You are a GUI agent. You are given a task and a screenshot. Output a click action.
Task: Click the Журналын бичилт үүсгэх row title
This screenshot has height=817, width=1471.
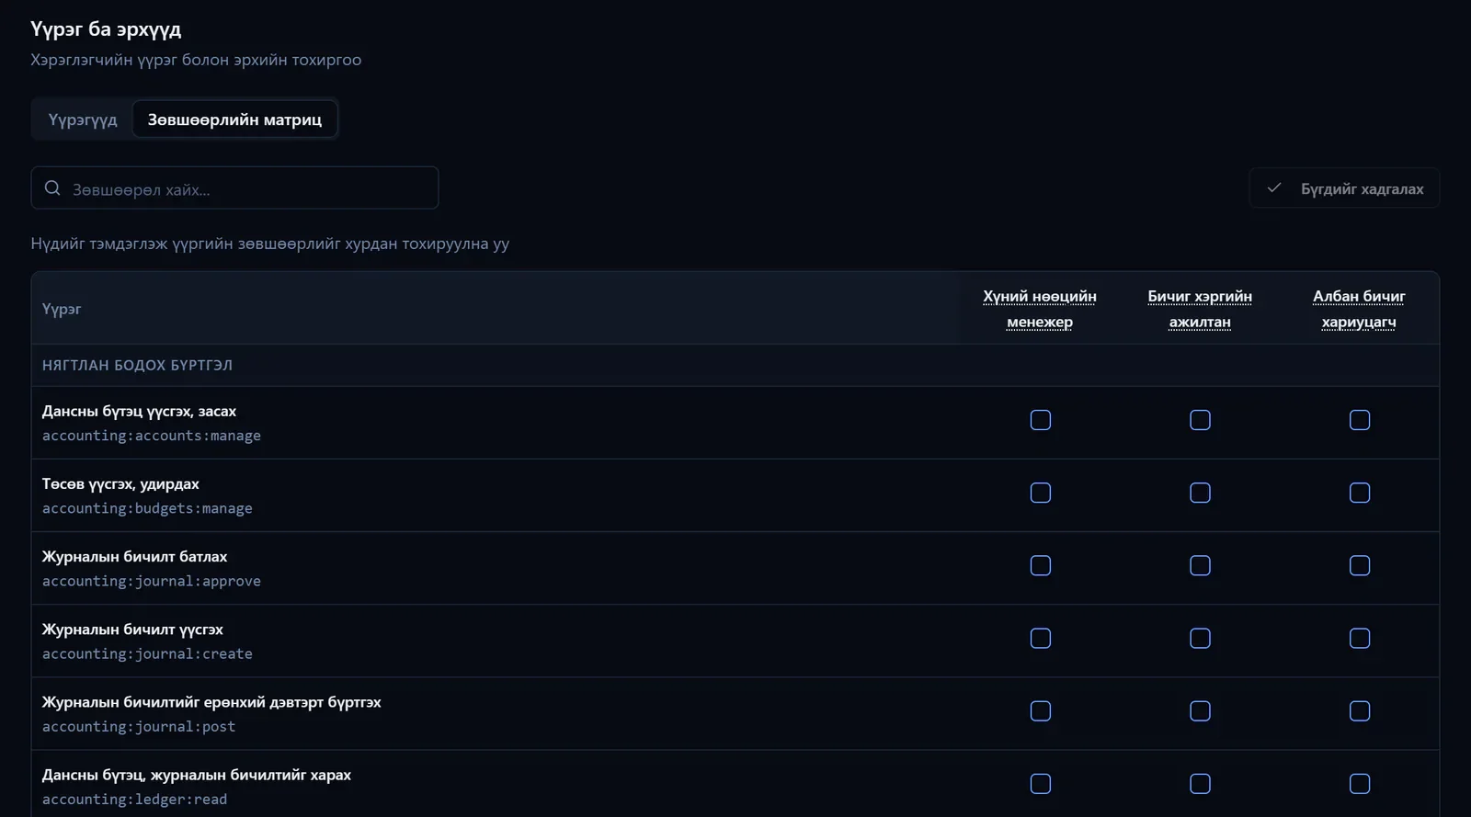(132, 629)
